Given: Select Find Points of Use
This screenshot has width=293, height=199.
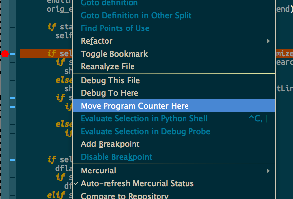Looking at the screenshot, I should coord(174,28).
